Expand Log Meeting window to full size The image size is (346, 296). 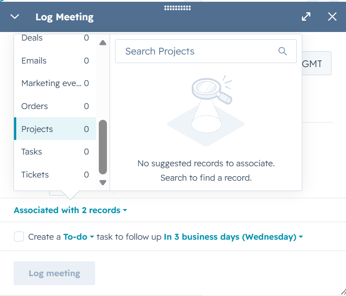(306, 17)
